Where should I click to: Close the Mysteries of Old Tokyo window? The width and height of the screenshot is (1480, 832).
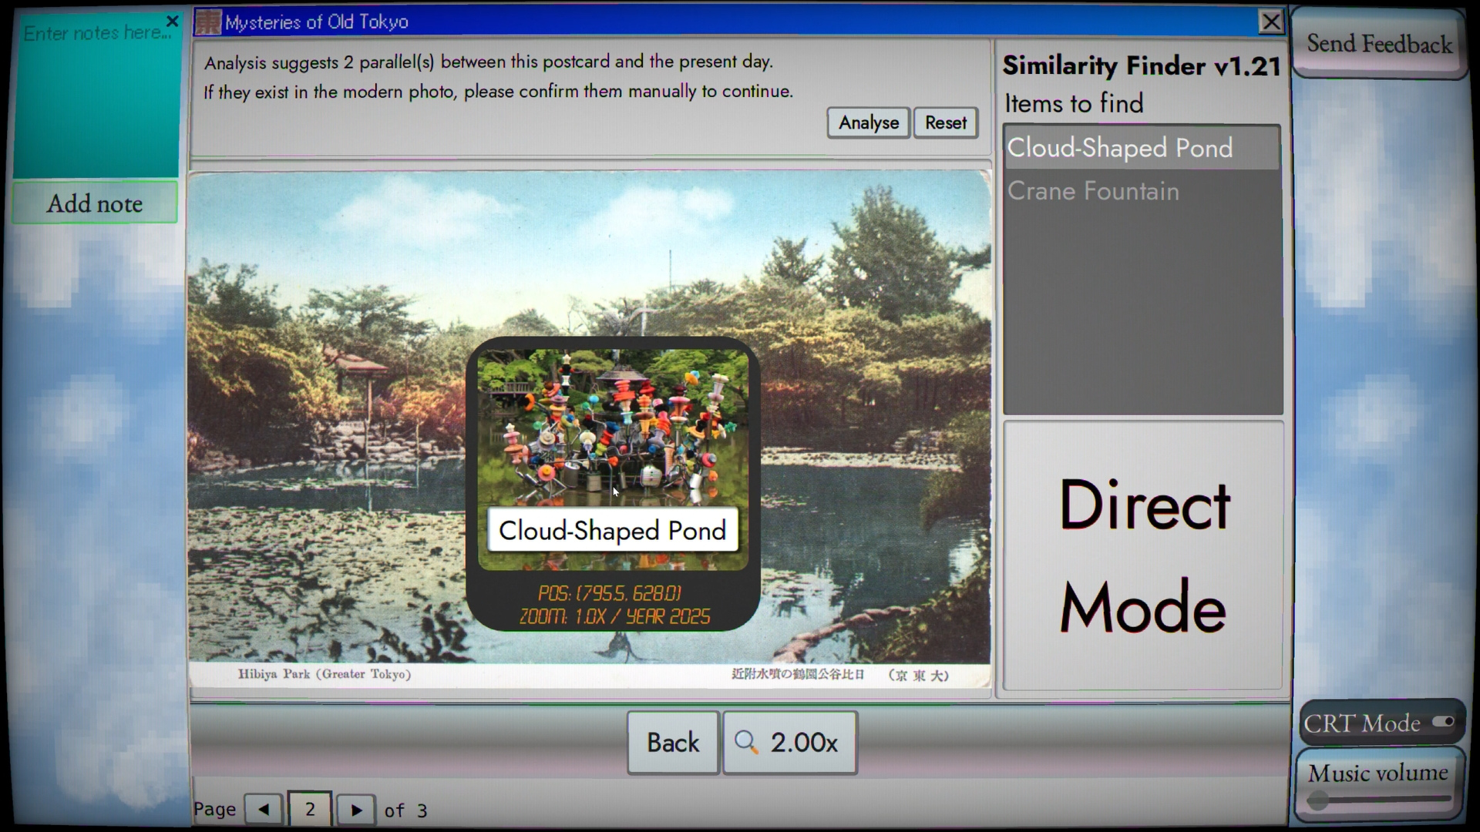[x=1270, y=22]
